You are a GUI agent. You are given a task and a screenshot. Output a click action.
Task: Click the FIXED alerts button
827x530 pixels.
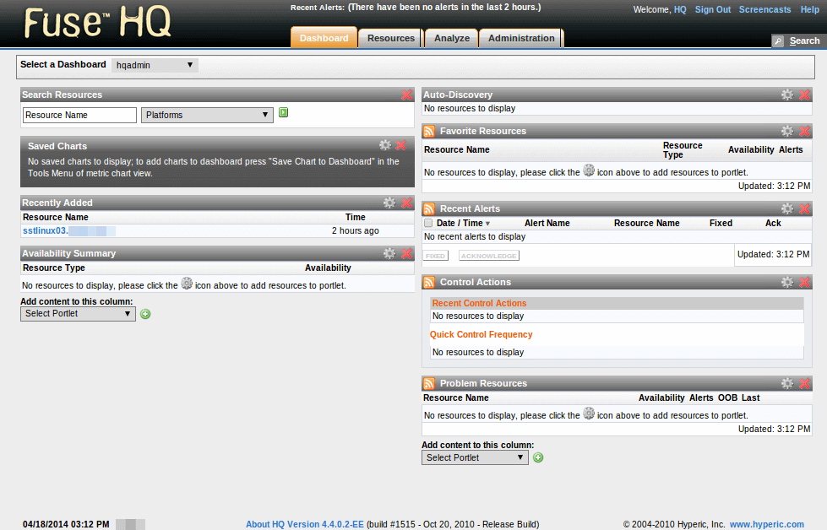(436, 256)
